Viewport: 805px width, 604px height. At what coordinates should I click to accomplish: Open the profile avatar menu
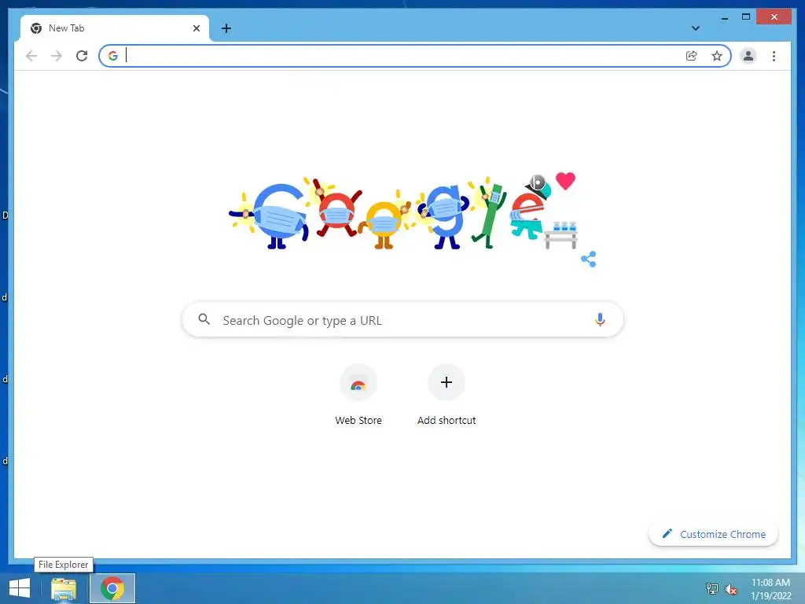click(748, 56)
